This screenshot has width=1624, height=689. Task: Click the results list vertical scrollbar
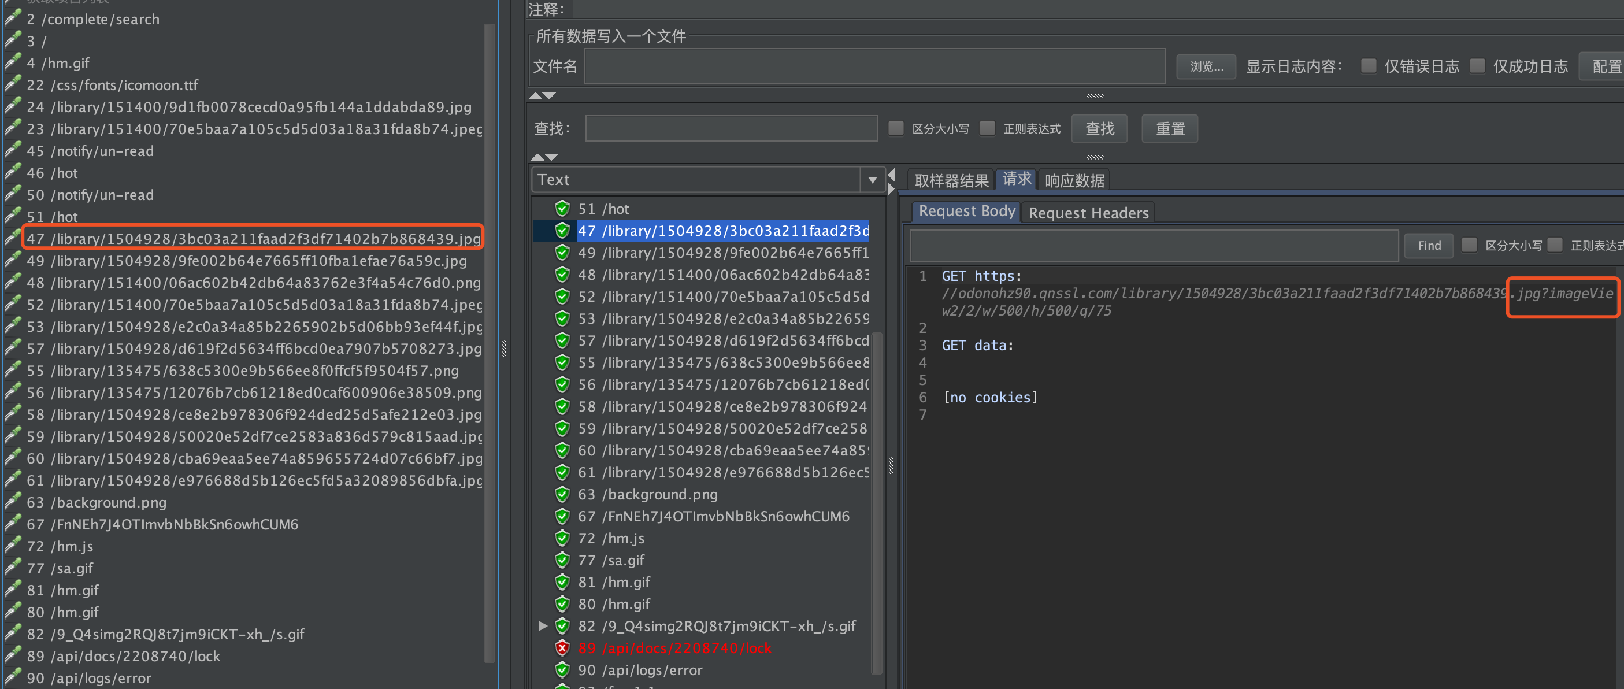(x=876, y=504)
